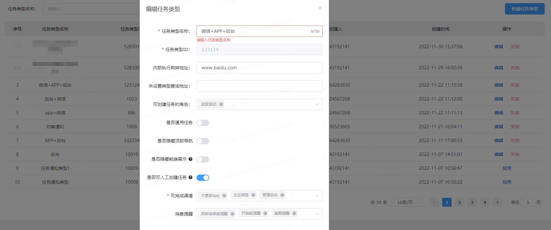Image resolution: width=551 pixels, height=230 pixels.
Task: Click 启用 for the 2022-11-07 10:50:22 row
Action: [x=507, y=182]
